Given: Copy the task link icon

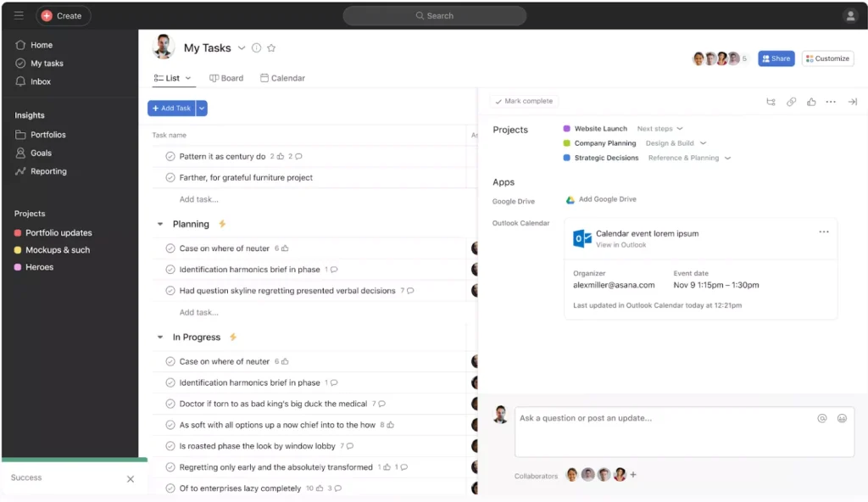Looking at the screenshot, I should click(x=792, y=102).
